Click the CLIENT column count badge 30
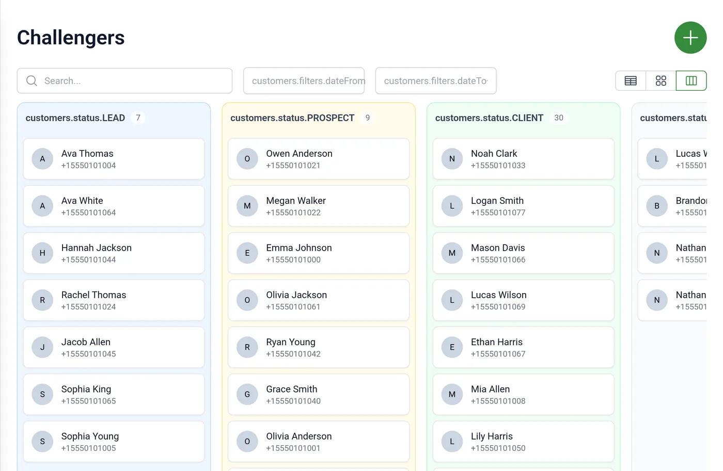 pyautogui.click(x=559, y=118)
